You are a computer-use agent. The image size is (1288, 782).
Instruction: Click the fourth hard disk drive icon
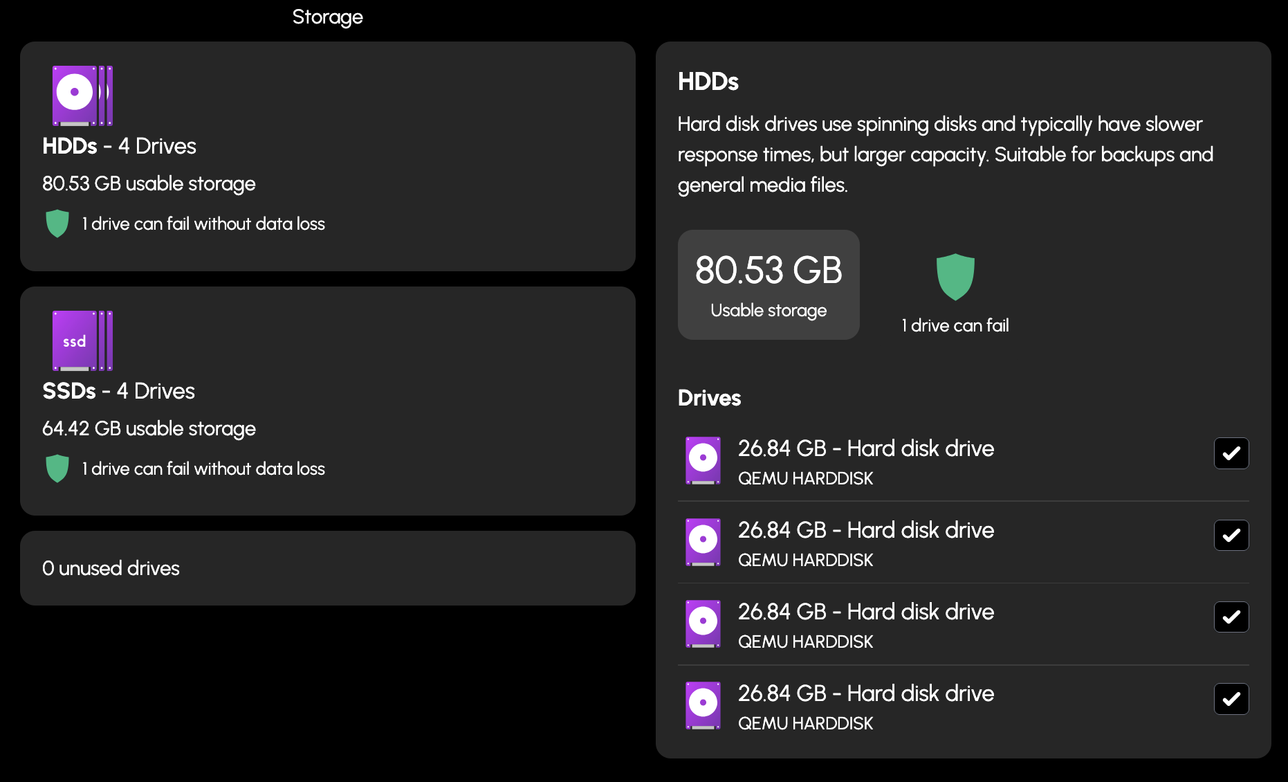tap(703, 705)
